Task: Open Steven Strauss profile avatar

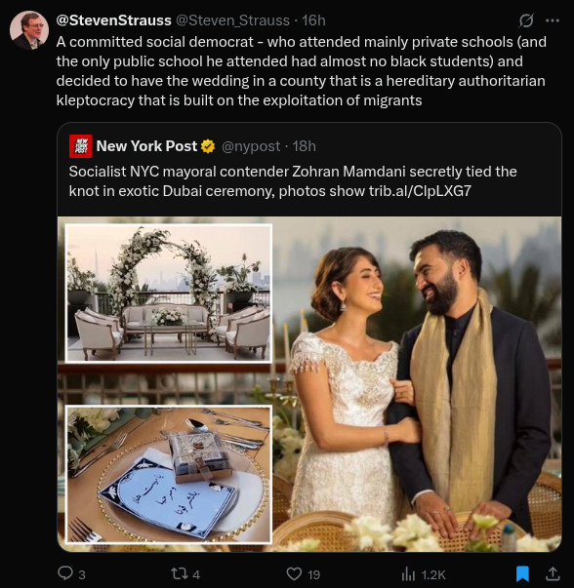Action: click(29, 30)
